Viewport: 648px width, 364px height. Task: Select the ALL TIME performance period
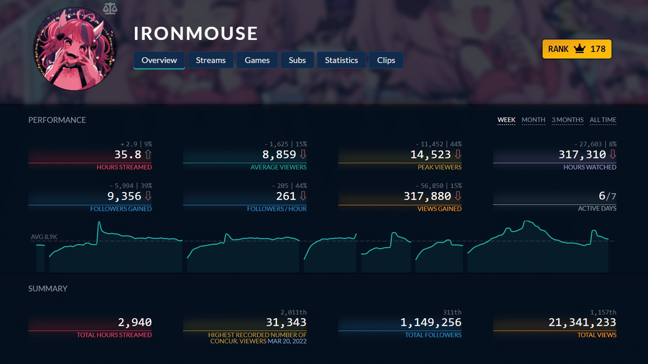(x=603, y=120)
